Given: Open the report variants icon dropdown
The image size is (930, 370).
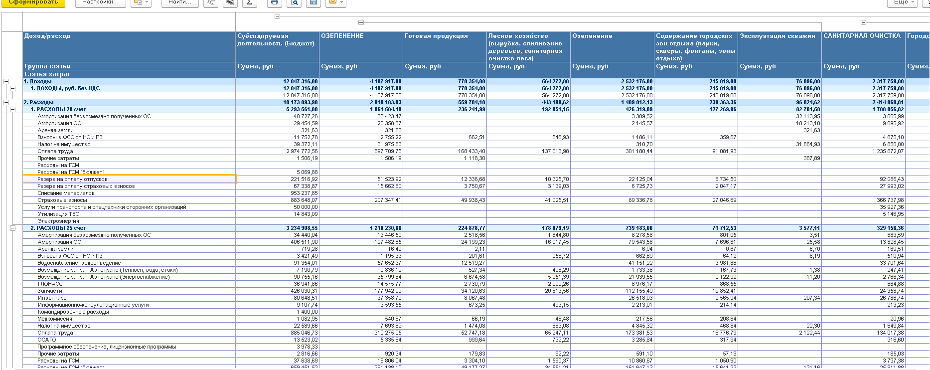Looking at the screenshot, I should point(141,2).
